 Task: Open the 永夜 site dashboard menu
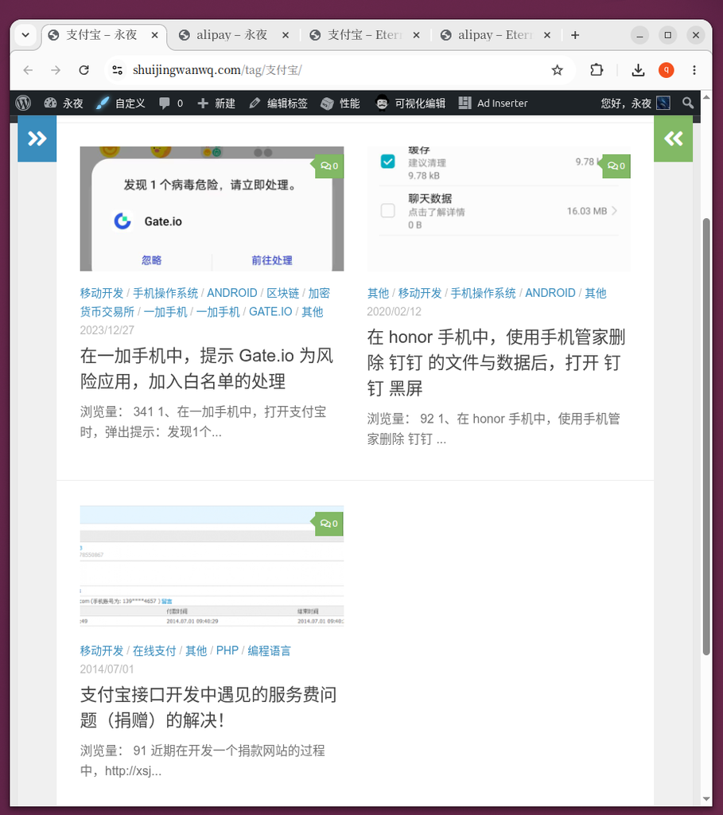click(x=64, y=103)
